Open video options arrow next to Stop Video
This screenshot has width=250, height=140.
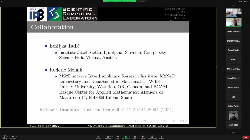(x=16, y=137)
